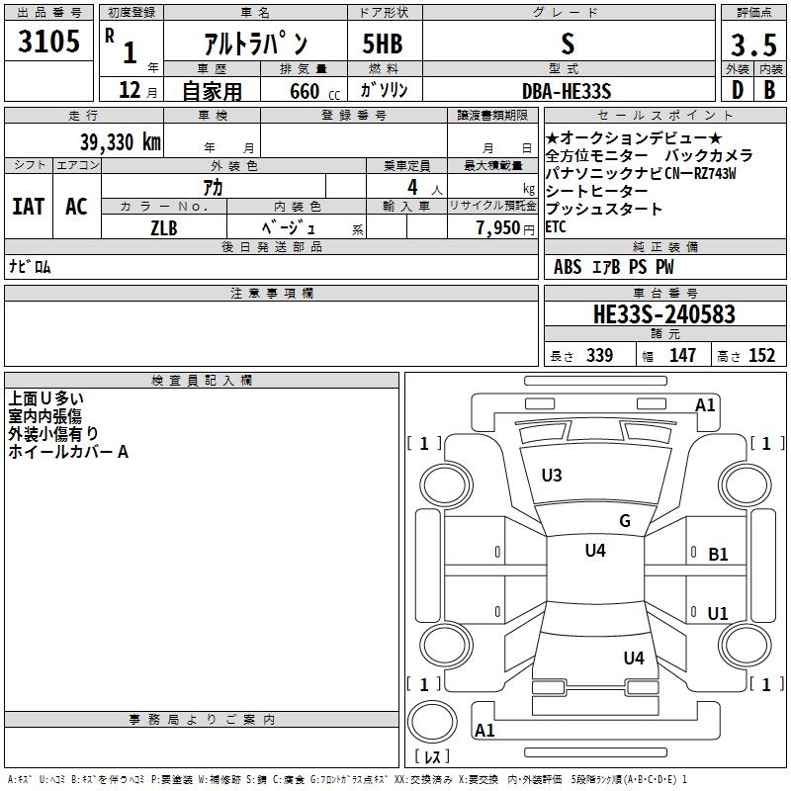The width and height of the screenshot is (791, 791).
Task: Click the AC air conditioner value
Action: [77, 207]
